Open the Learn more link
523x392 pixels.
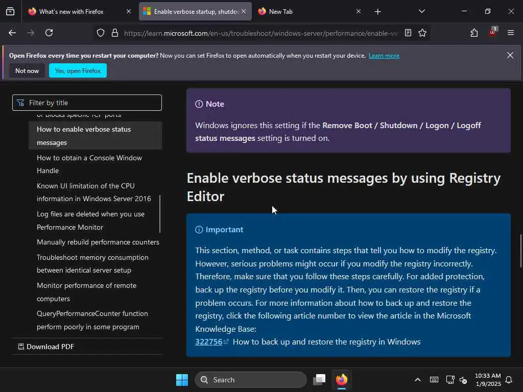click(x=384, y=56)
